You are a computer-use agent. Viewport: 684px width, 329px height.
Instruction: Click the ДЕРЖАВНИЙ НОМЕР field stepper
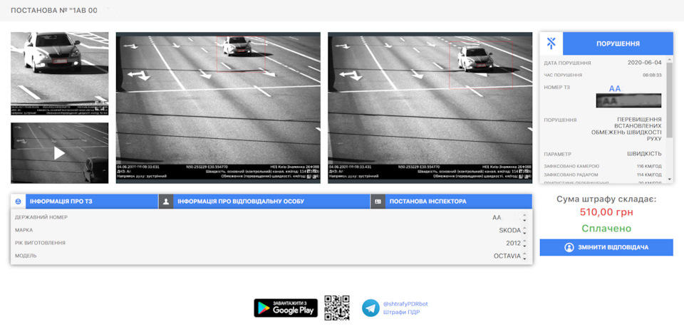click(524, 217)
